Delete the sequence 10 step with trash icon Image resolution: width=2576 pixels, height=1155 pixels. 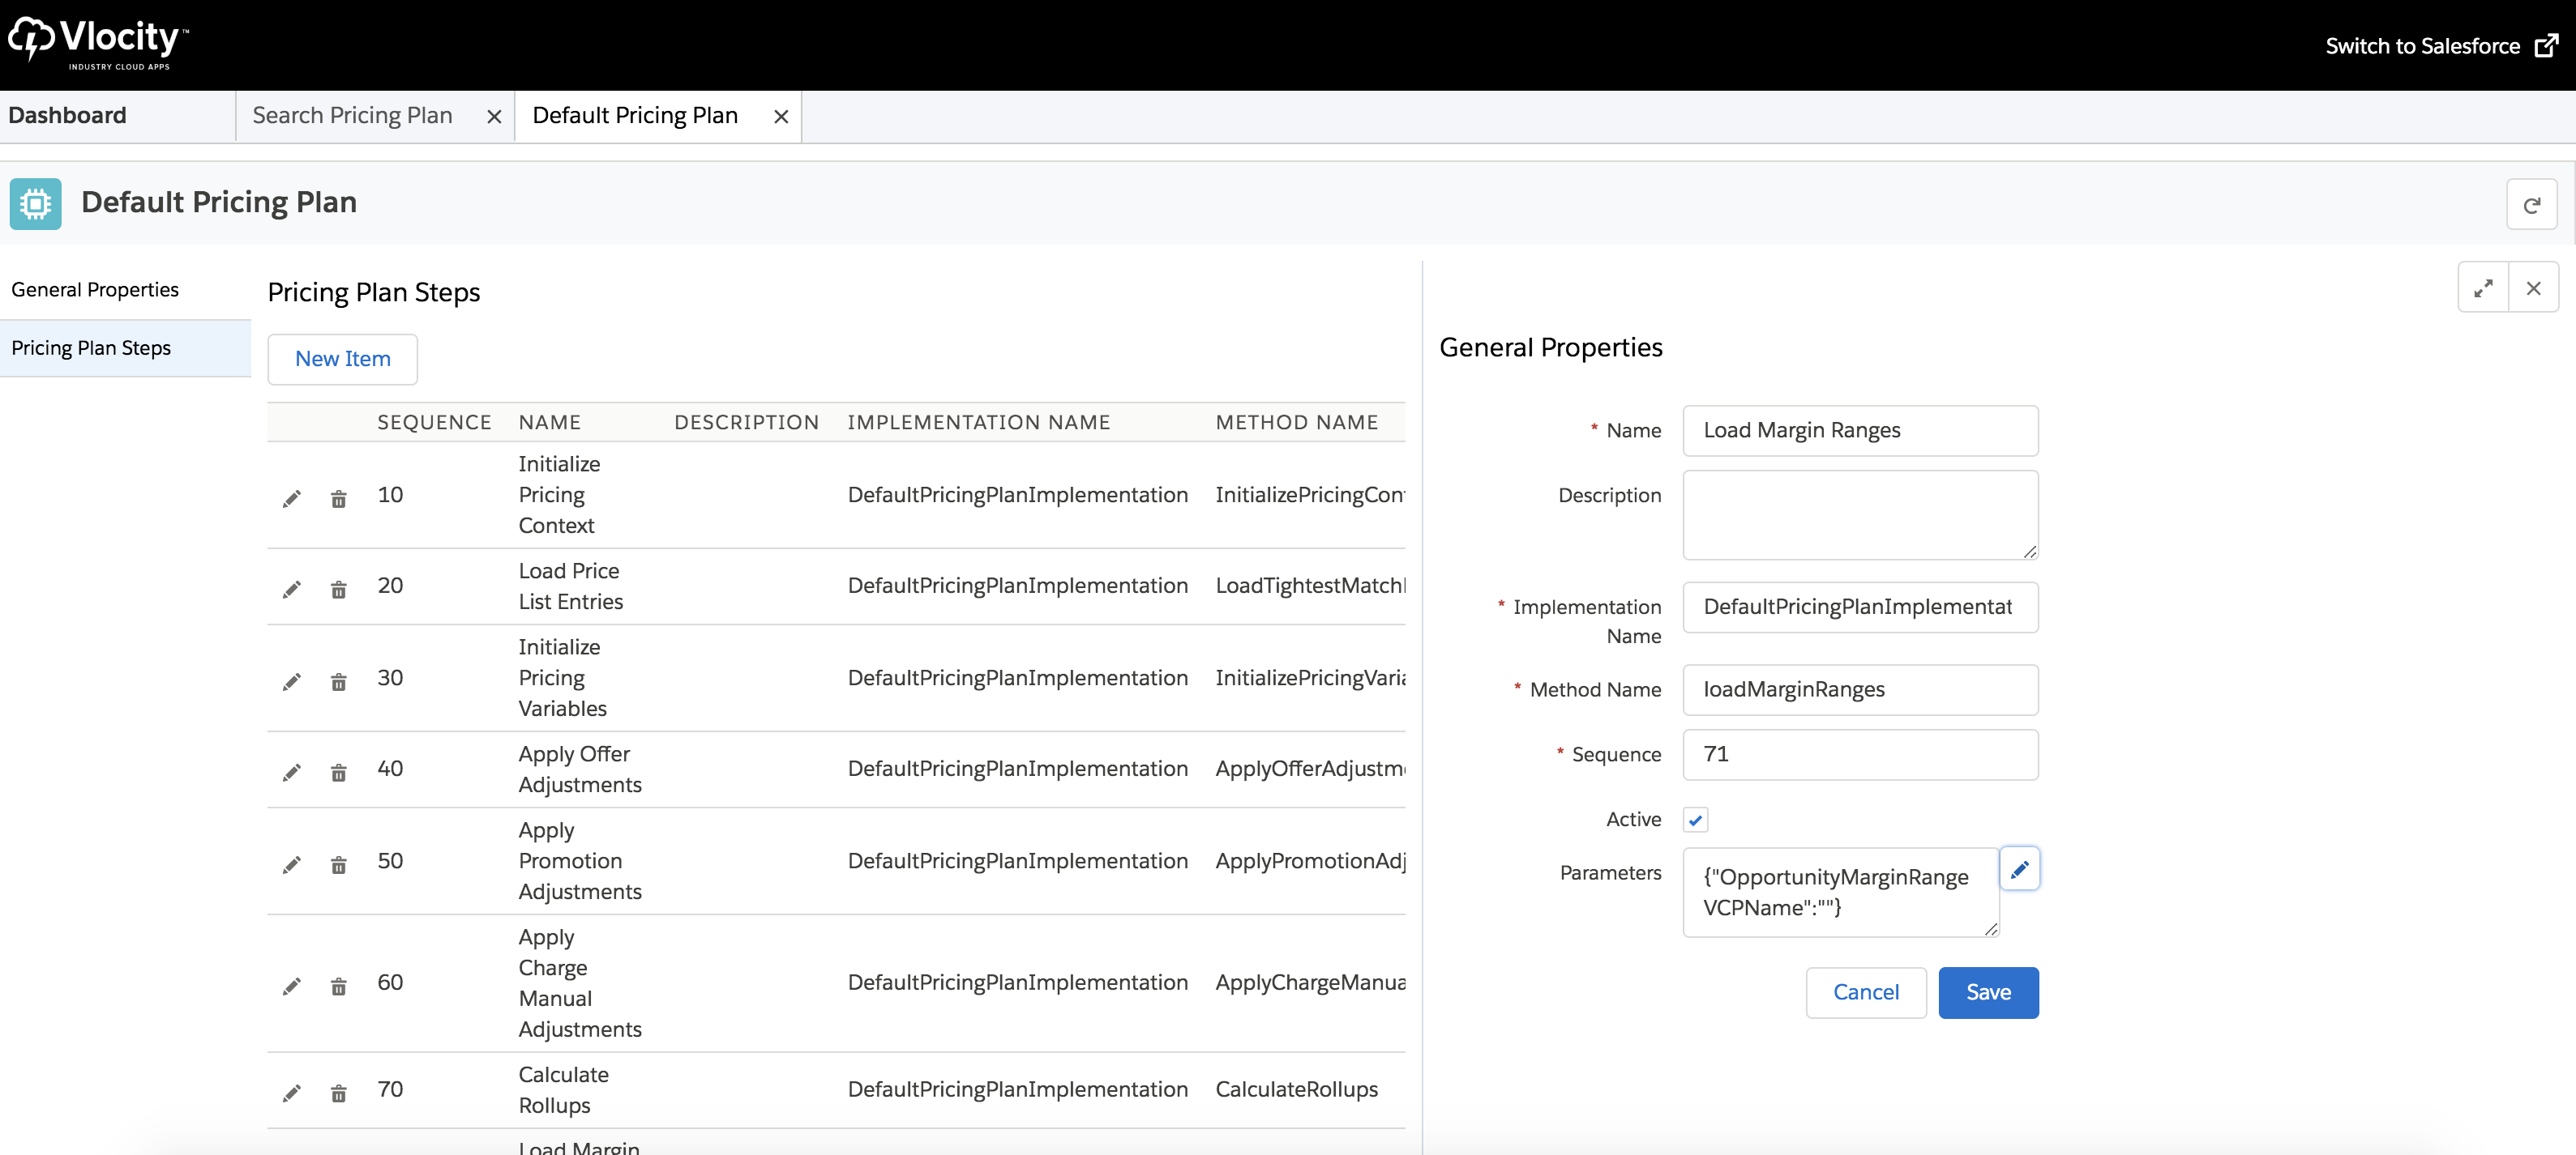coord(339,499)
